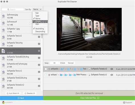Go Back to previous screen

[22, 98]
